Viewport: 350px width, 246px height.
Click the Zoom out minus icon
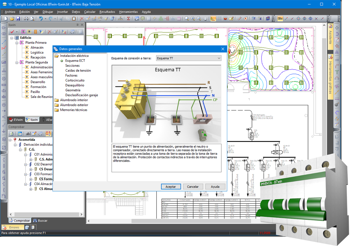point(199,19)
